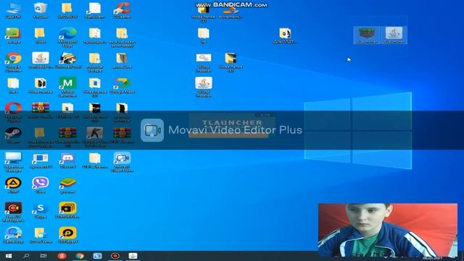The width and height of the screenshot is (464, 261).
Task: Launch the Bandicam desktop shortcut with red camera
Action: point(13,212)
